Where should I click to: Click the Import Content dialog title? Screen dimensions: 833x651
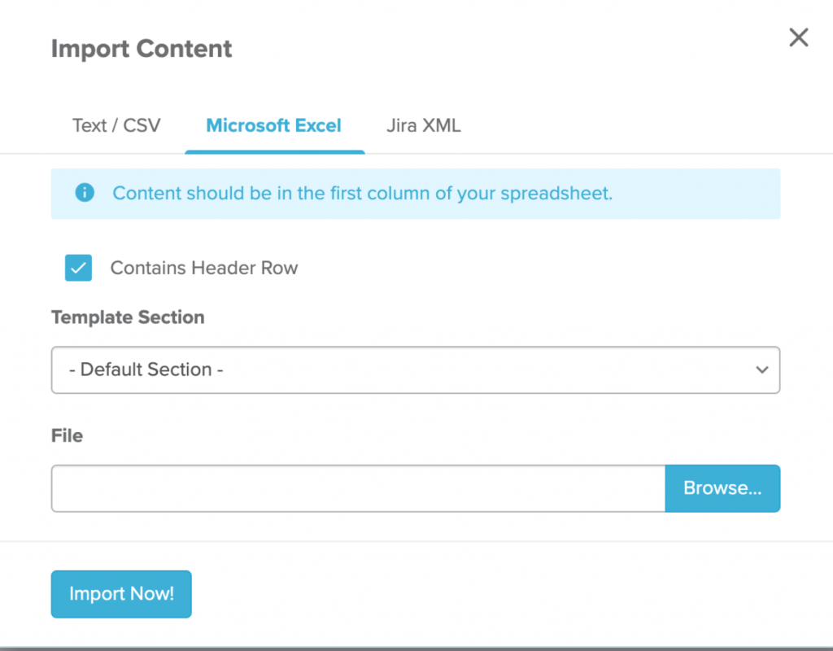(142, 49)
